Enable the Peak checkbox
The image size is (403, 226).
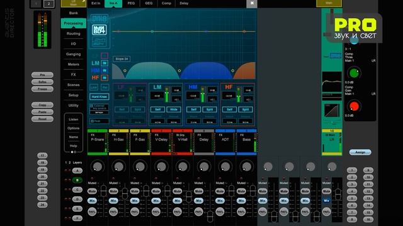[92, 121]
